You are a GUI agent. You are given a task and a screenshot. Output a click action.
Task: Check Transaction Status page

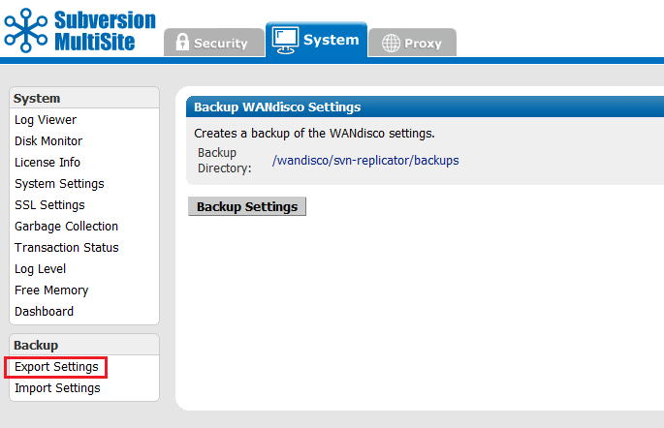click(67, 248)
